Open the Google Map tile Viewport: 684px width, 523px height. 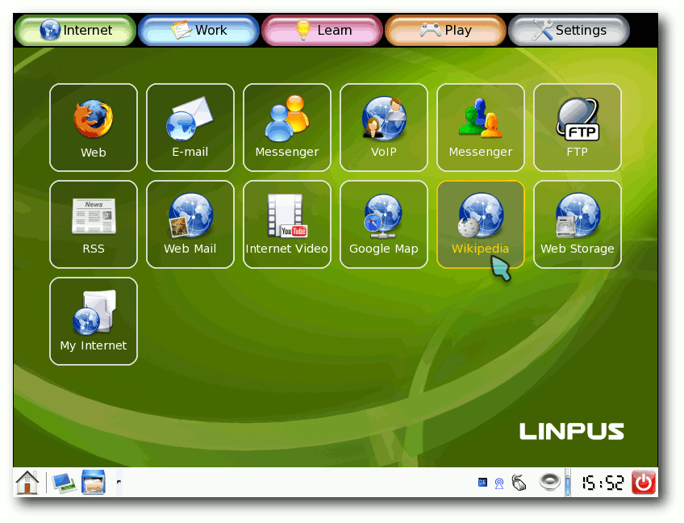(x=384, y=224)
